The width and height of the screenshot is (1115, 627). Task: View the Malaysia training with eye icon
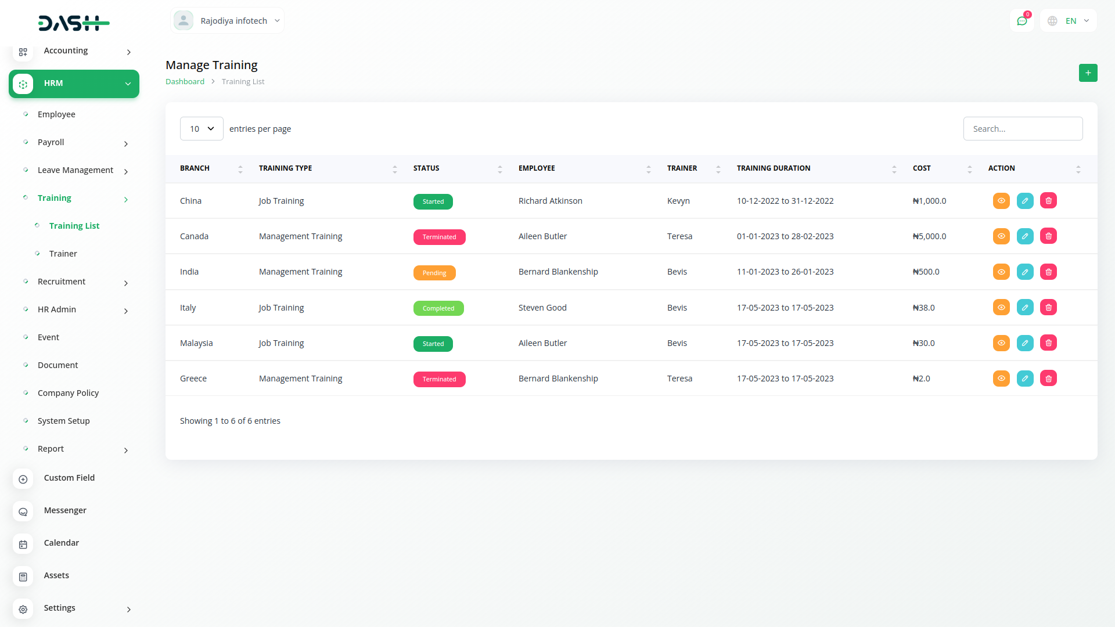coord(1001,343)
